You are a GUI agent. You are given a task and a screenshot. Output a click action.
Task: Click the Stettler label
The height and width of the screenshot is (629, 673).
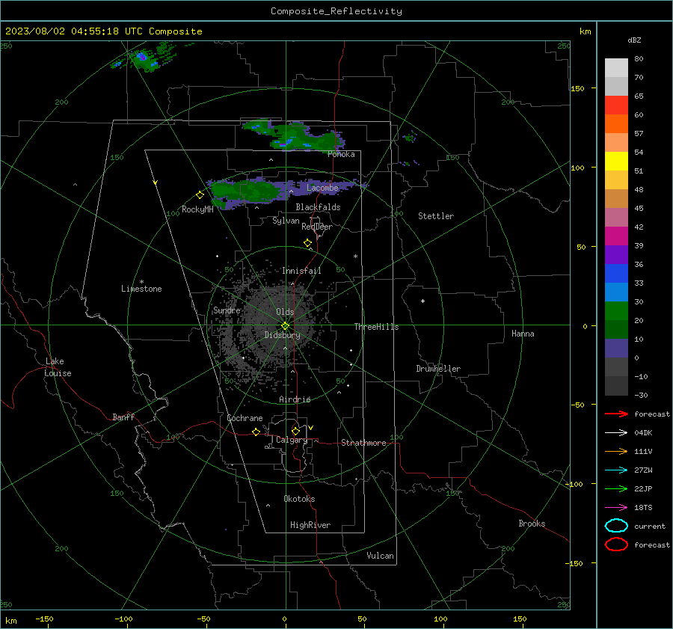click(436, 216)
